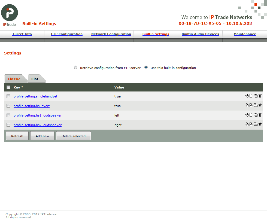Click the Value column header
The height and width of the screenshot is (220, 267).
click(x=119, y=87)
